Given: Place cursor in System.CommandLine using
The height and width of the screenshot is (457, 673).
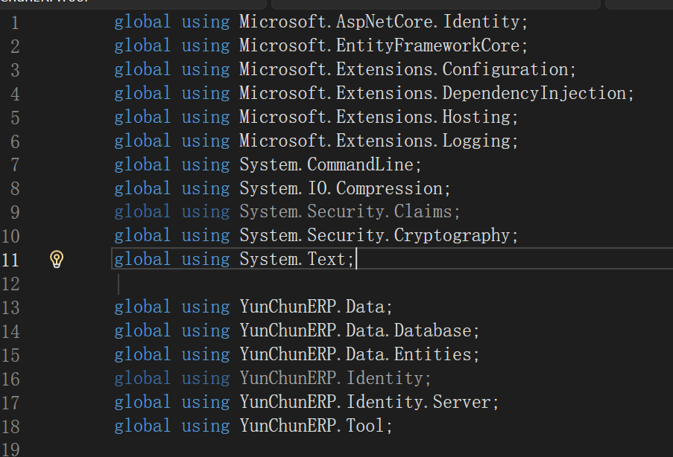Looking at the screenshot, I should click(329, 164).
